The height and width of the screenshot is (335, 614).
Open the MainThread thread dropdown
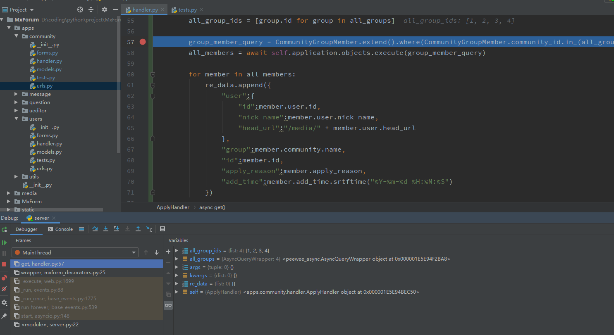point(75,252)
